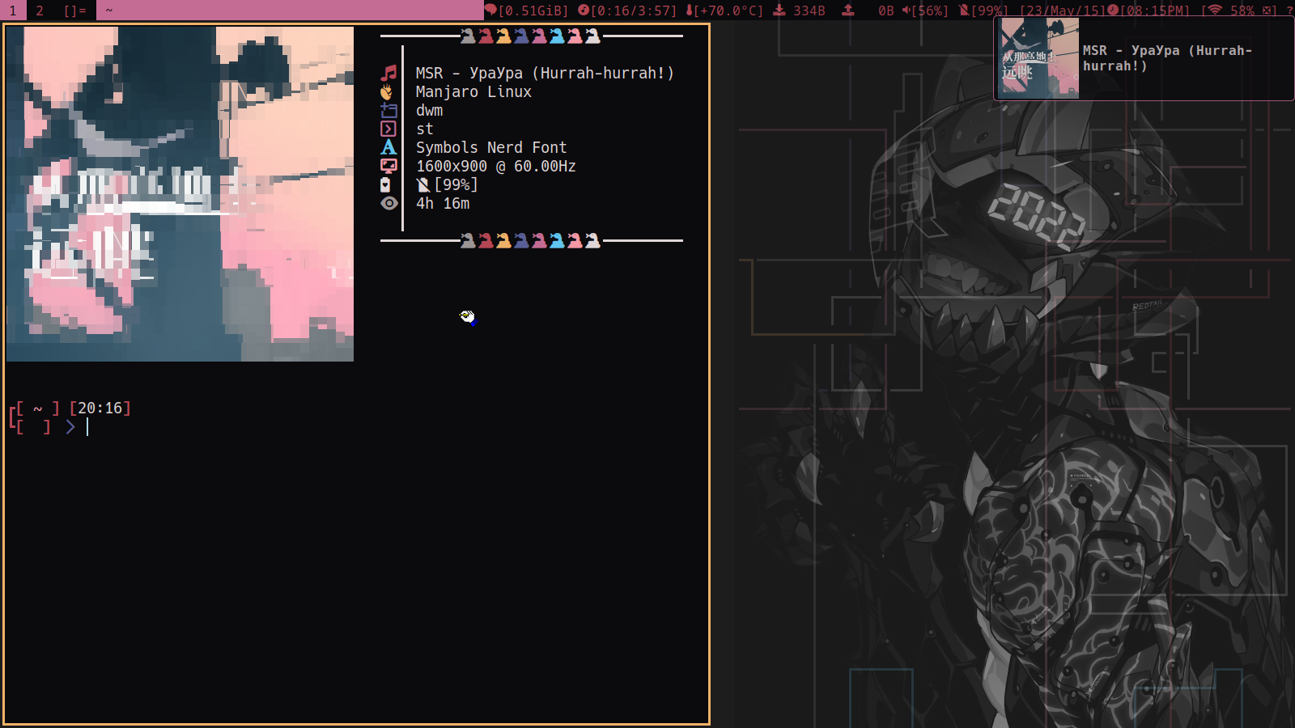1295x728 pixels.
Task: Click the gray duck in top color row
Action: click(468, 36)
